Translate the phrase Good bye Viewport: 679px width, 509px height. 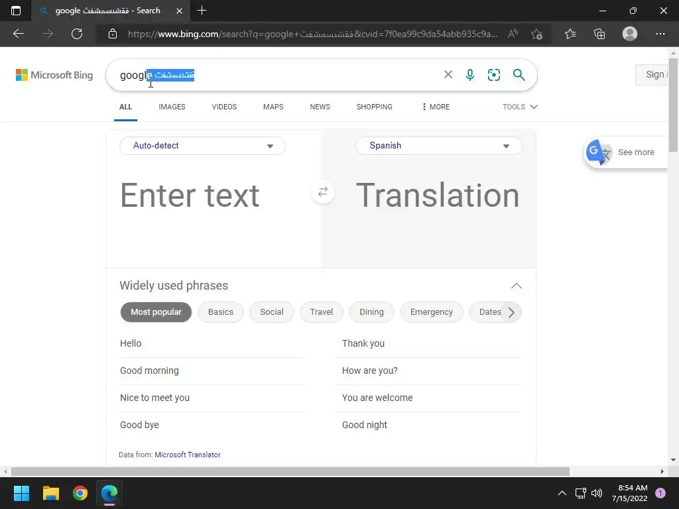coord(139,425)
